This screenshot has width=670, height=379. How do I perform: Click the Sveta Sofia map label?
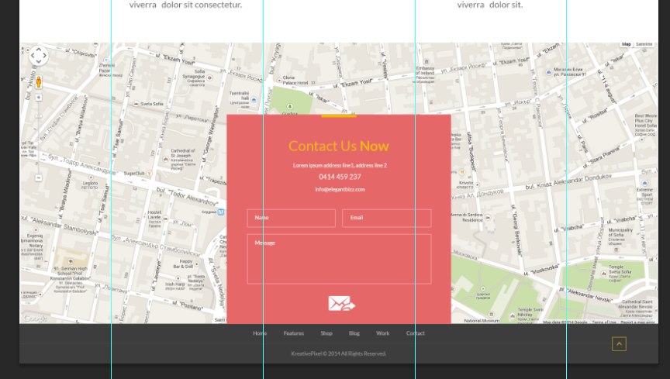click(152, 104)
